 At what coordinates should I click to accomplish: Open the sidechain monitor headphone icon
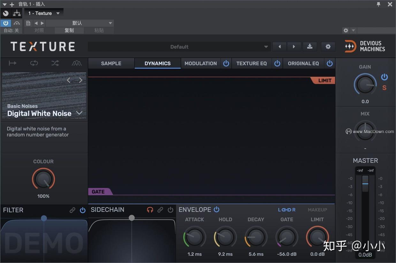[150, 210]
